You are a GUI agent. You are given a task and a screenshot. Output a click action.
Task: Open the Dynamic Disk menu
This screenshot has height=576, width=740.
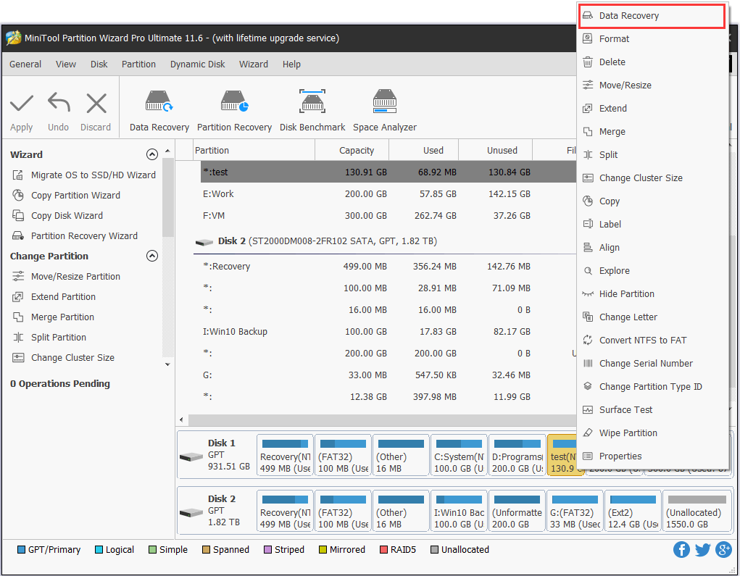[197, 64]
